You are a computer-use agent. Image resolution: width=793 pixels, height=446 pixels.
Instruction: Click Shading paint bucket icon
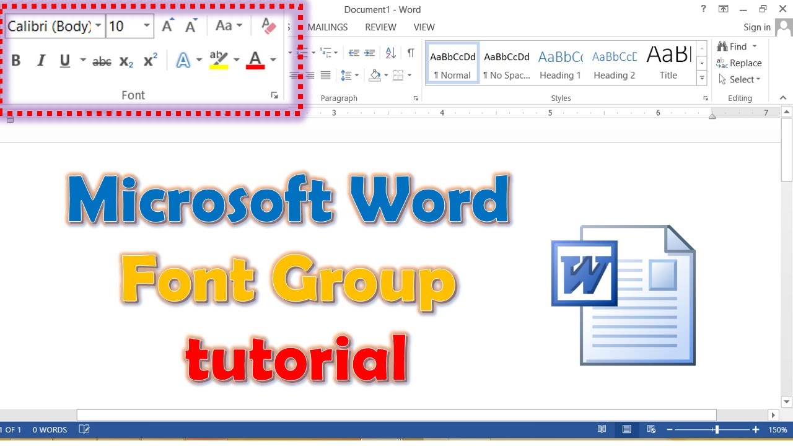[x=375, y=76]
